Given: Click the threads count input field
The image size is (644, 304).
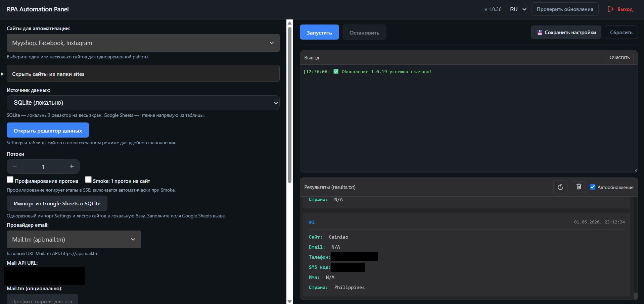Looking at the screenshot, I should click(x=43, y=166).
